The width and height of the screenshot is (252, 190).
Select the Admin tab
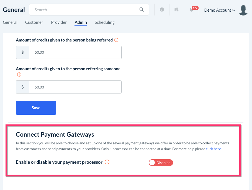(x=81, y=22)
